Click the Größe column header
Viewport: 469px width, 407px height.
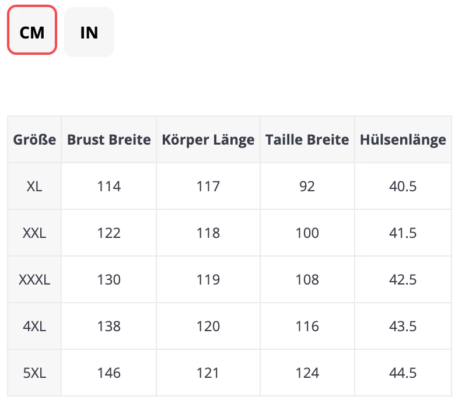point(34,139)
